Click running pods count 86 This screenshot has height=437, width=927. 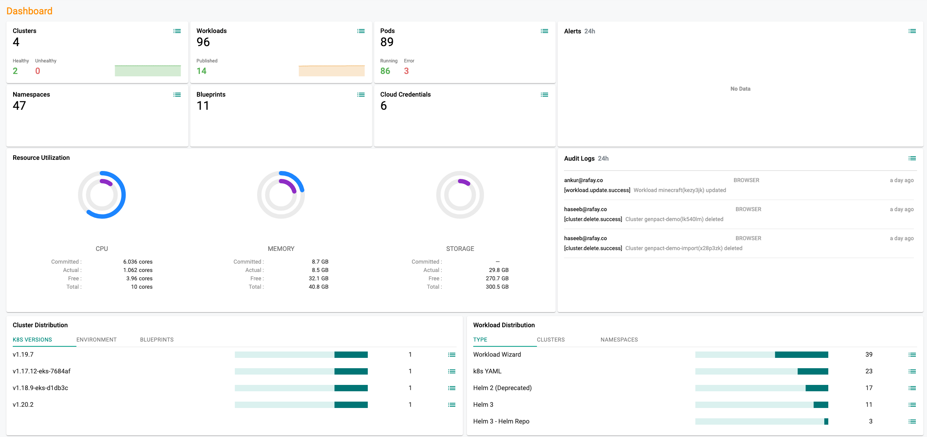pyautogui.click(x=385, y=71)
